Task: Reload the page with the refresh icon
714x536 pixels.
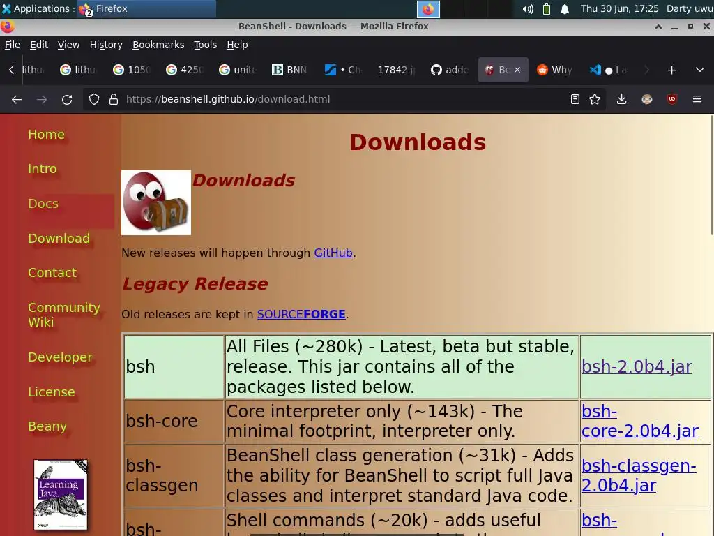Action: [x=67, y=99]
